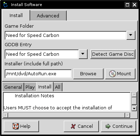Detect Game Disc button
Image resolution: width=140 pixels, height=136 pixels.
(x=113, y=54)
